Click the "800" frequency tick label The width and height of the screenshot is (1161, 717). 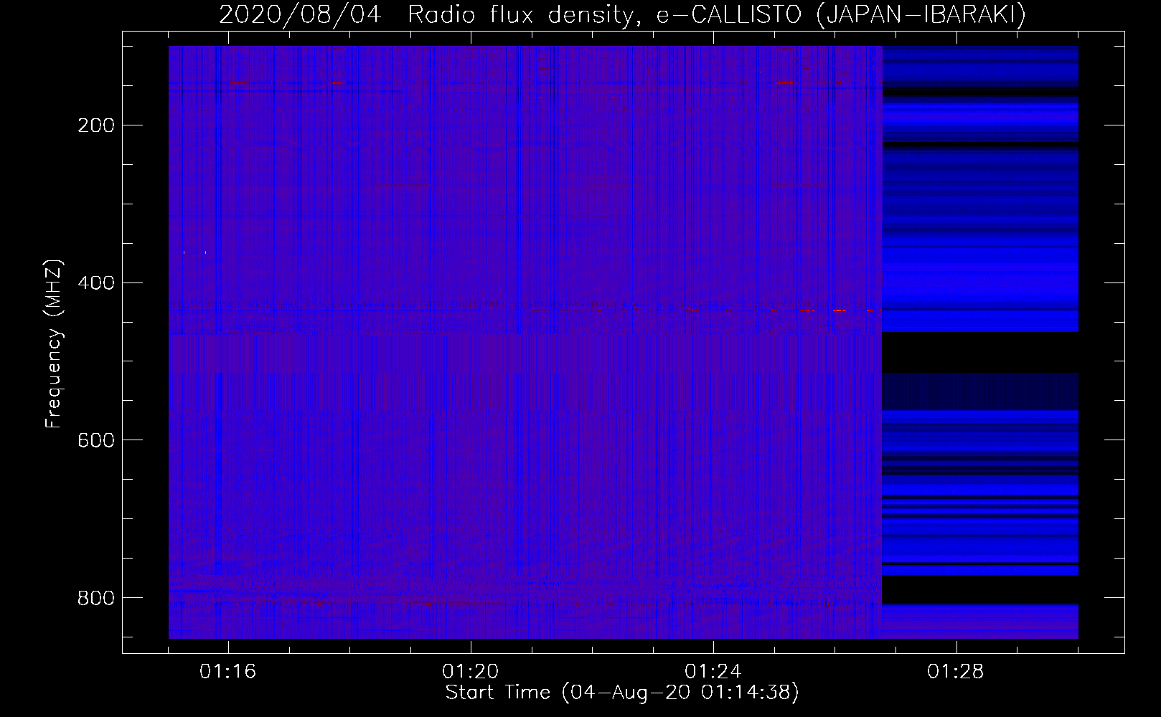pyautogui.click(x=96, y=598)
